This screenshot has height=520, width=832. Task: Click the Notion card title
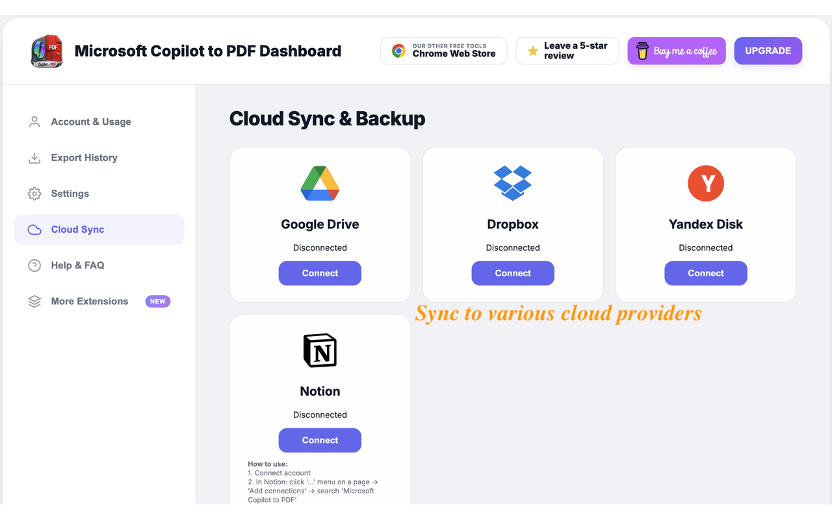click(320, 391)
